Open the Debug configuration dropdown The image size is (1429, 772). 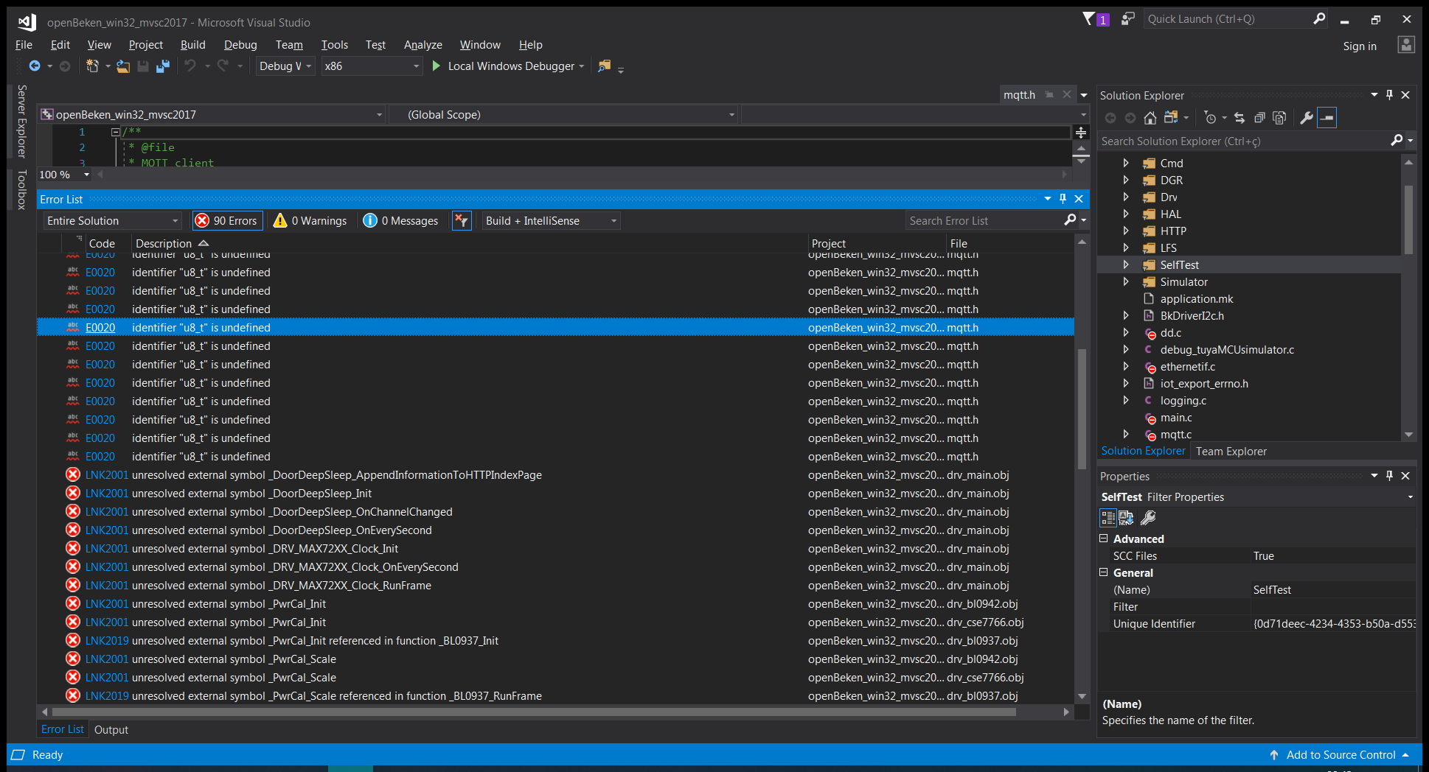pos(285,66)
